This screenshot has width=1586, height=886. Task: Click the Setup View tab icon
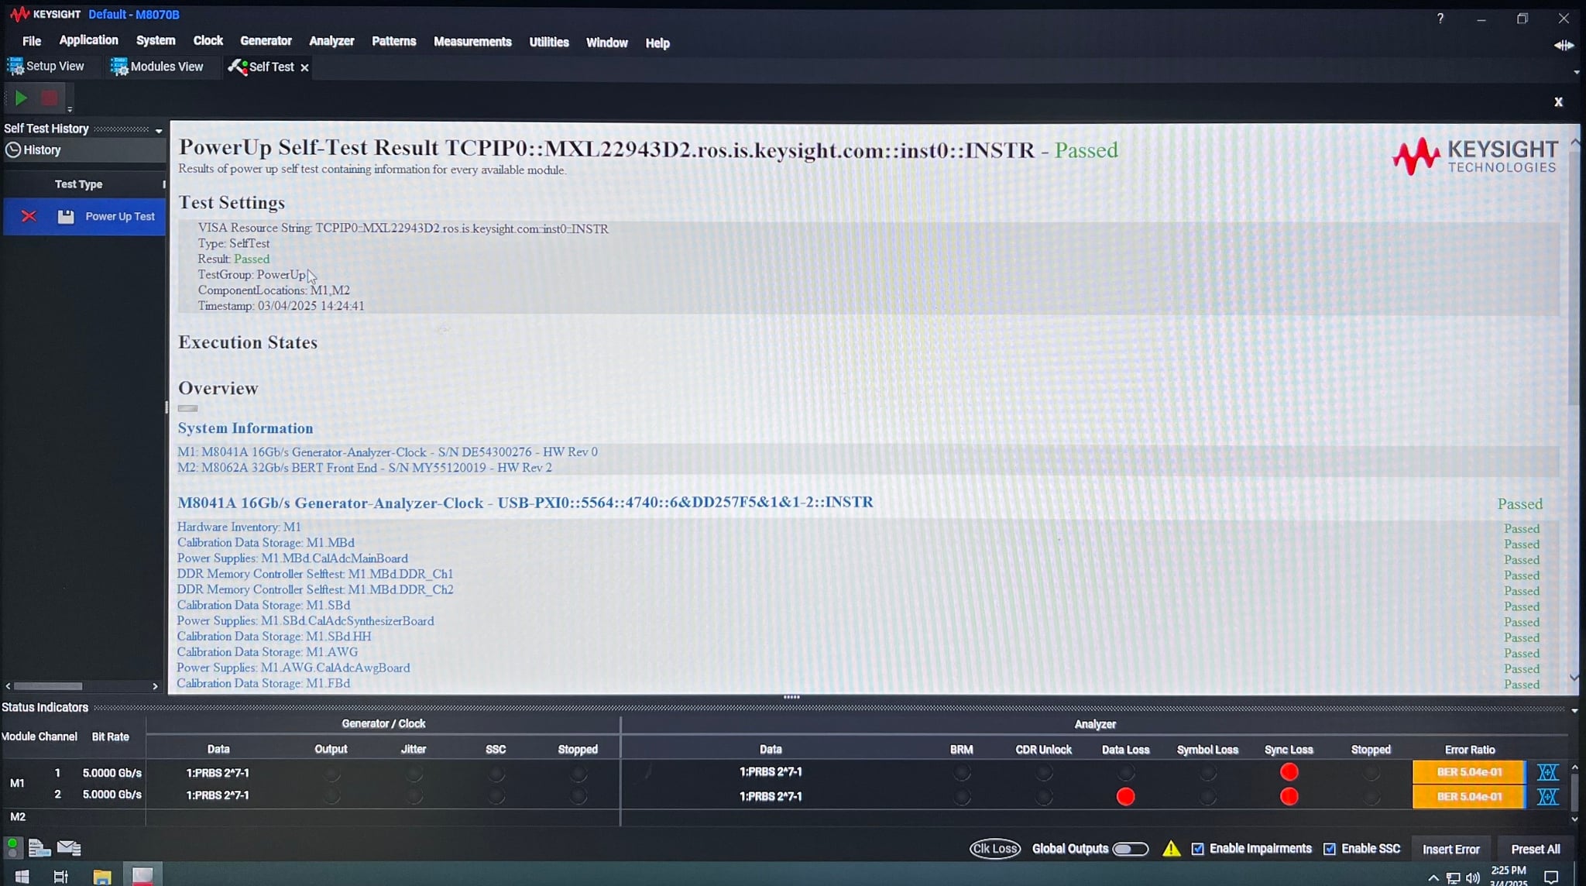pos(15,67)
